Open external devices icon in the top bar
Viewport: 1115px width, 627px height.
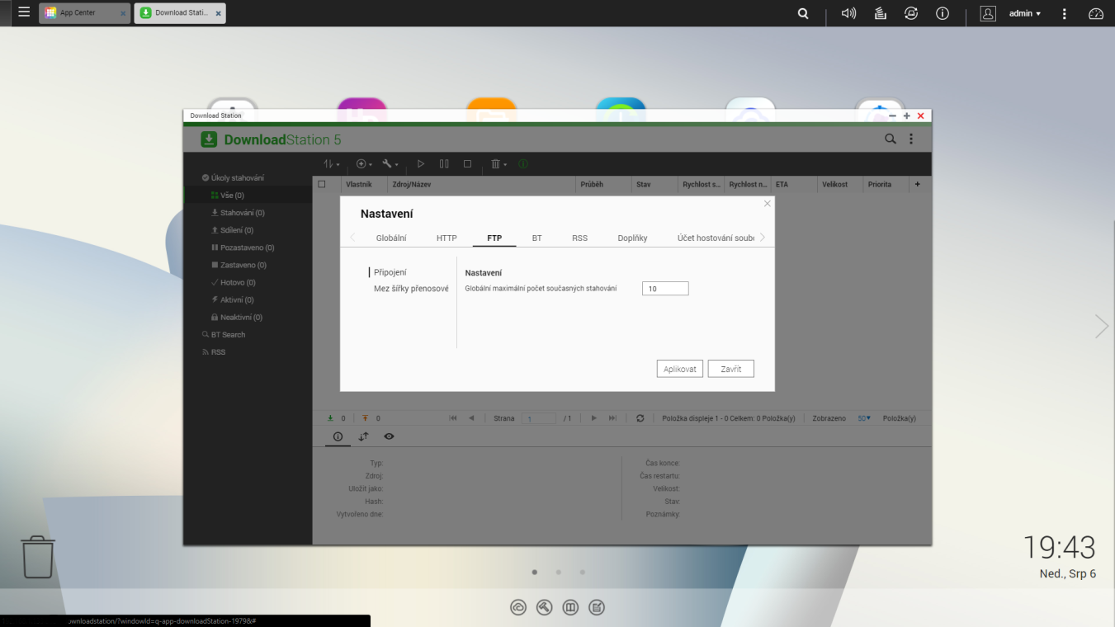coord(911,13)
